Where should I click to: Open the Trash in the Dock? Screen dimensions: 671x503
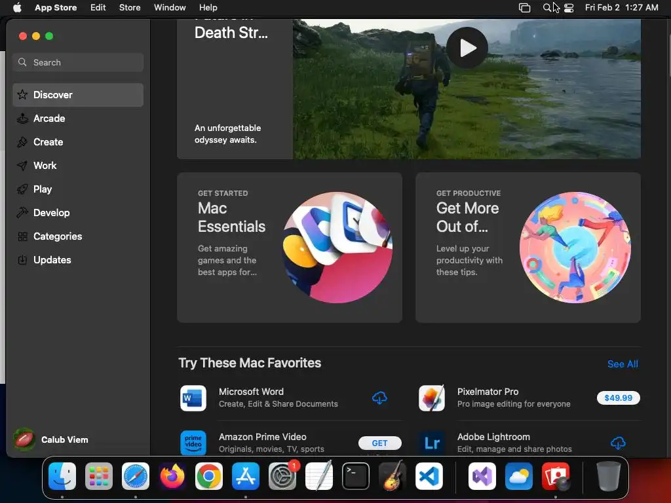pos(608,476)
